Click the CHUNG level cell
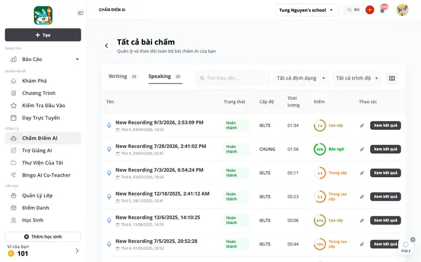421x262 pixels. (x=267, y=149)
